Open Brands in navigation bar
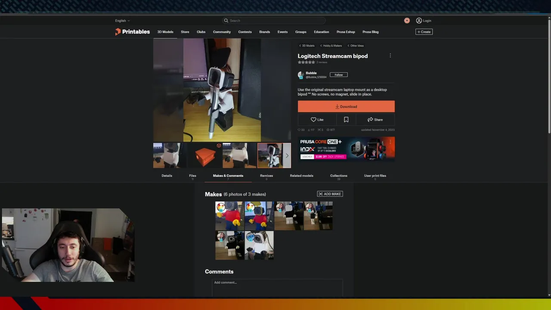The image size is (551, 310). pos(265,32)
